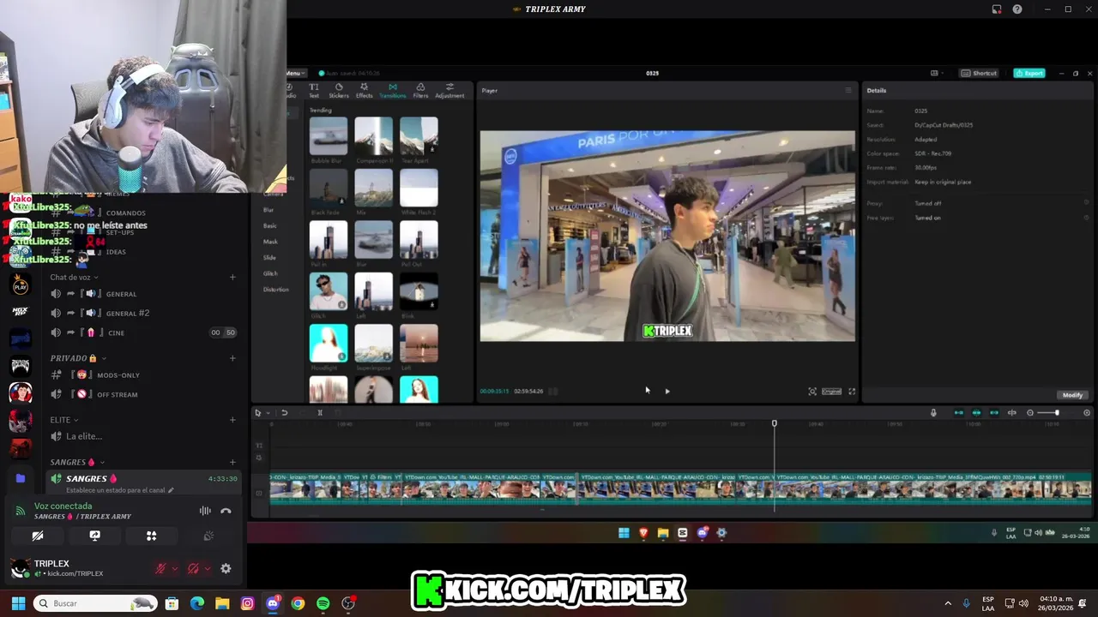Viewport: 1098px width, 617px height.
Task: Open the Shortcut button in CapCut
Action: pyautogui.click(x=979, y=73)
